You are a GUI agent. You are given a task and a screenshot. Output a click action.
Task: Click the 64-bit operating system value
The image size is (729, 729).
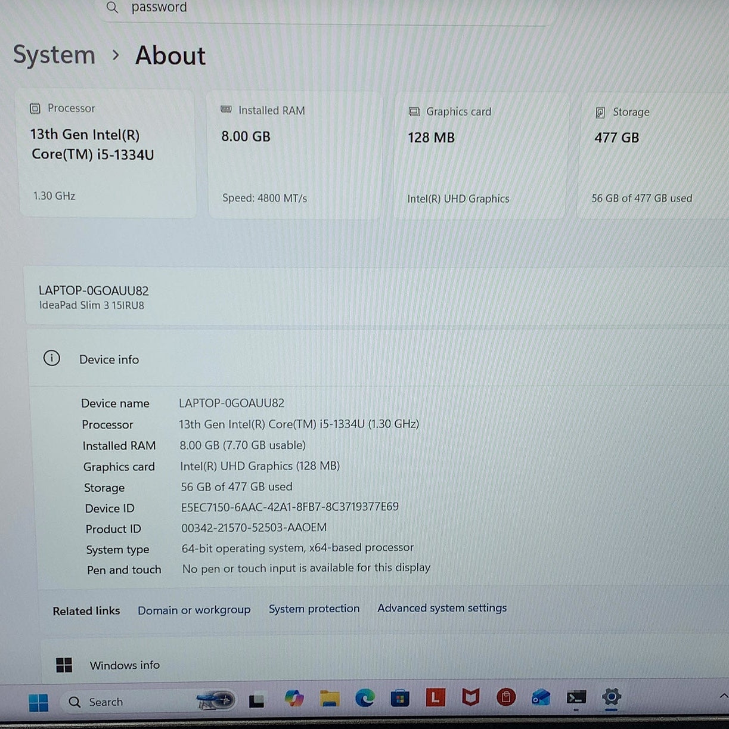(x=297, y=548)
